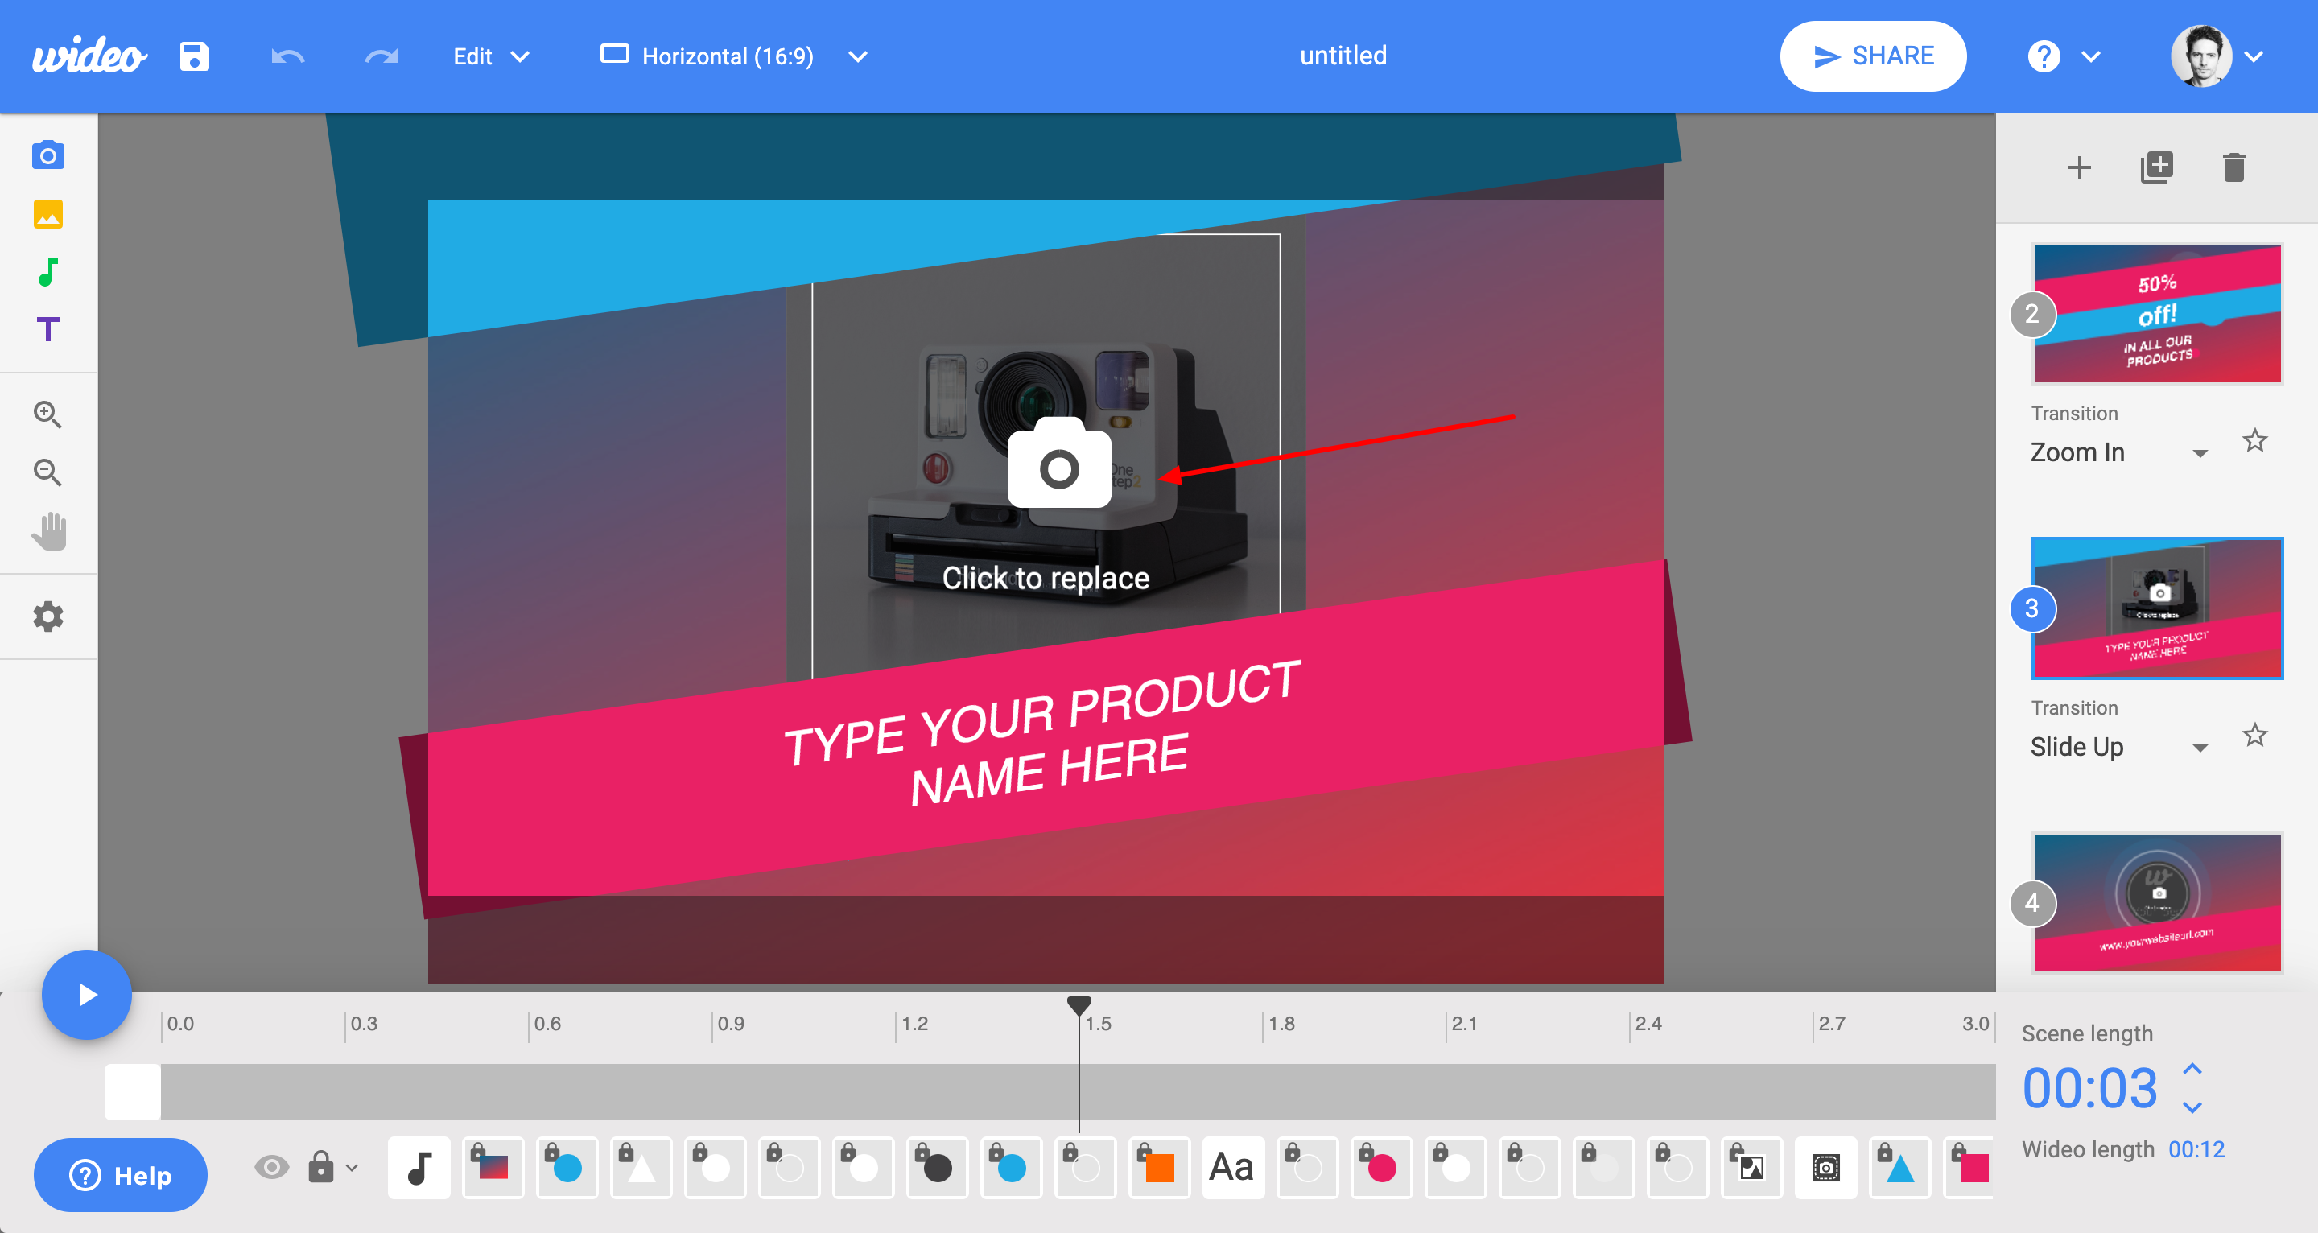Click the user profile avatar

point(2201,56)
